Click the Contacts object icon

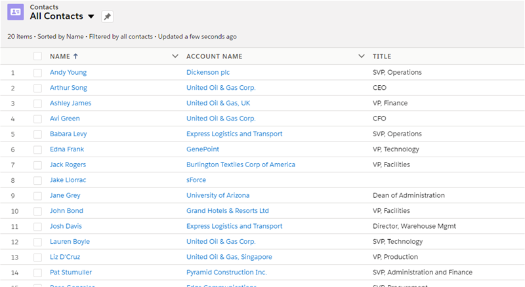16,12
